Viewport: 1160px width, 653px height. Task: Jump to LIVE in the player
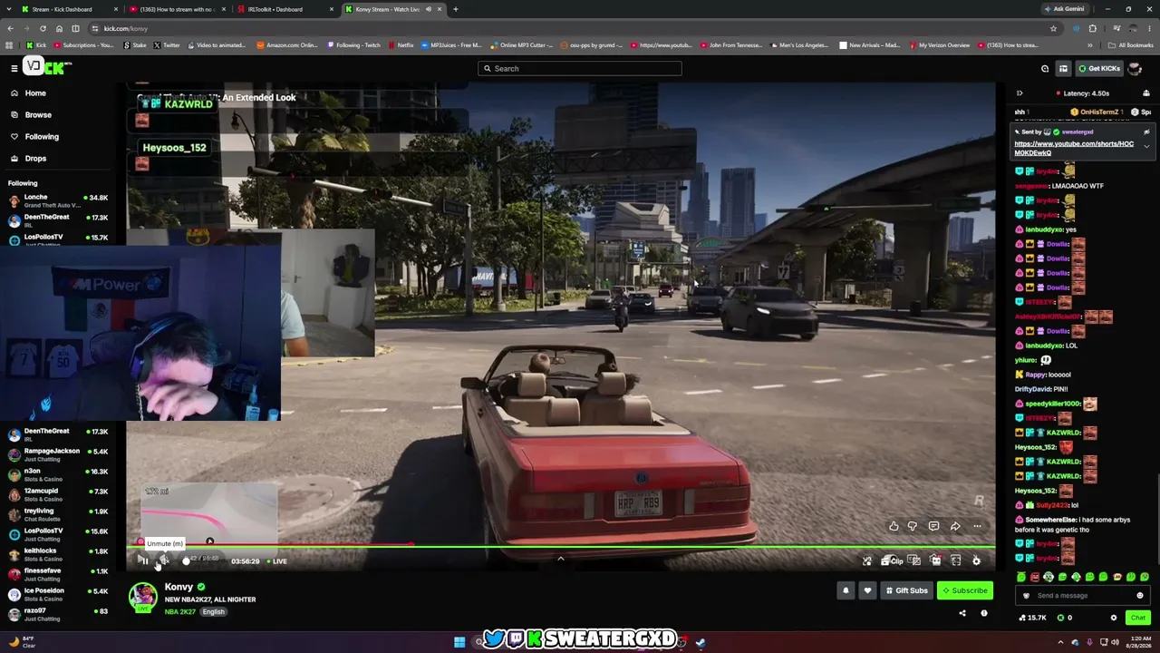click(276, 561)
